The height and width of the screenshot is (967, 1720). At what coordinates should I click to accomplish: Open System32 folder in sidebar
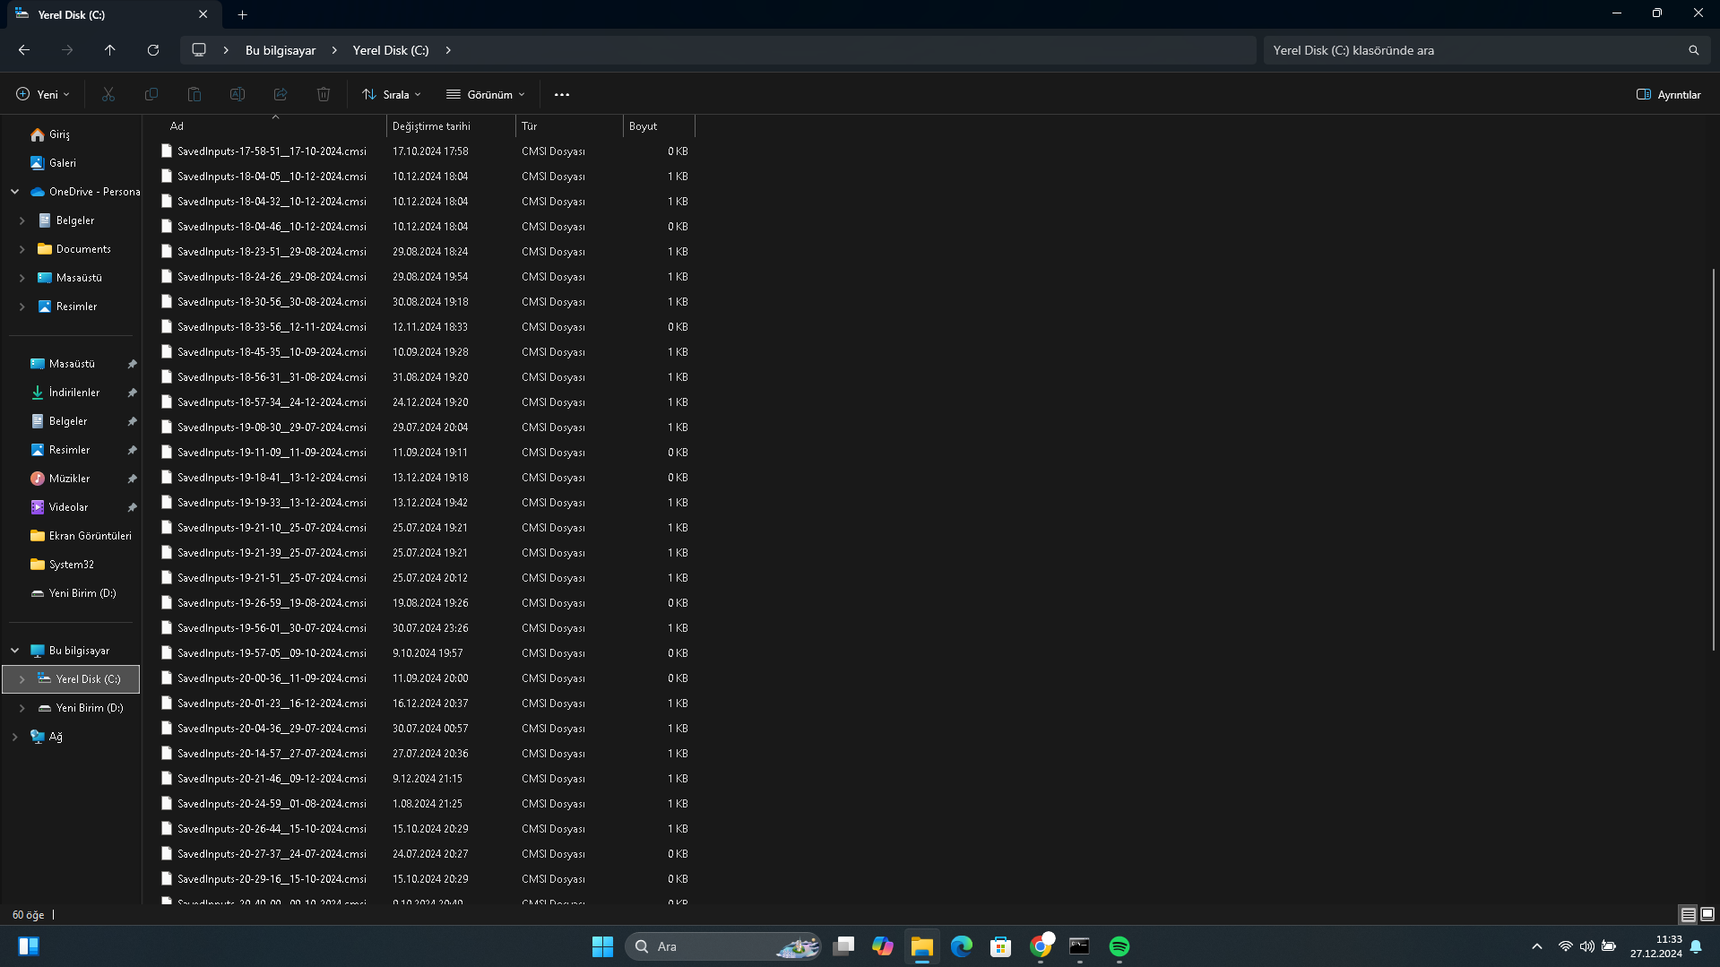point(72,565)
